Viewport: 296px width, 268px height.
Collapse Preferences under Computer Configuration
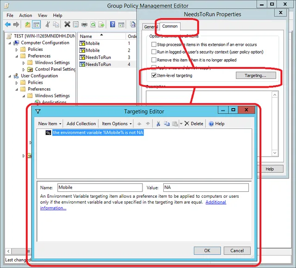point(17,56)
